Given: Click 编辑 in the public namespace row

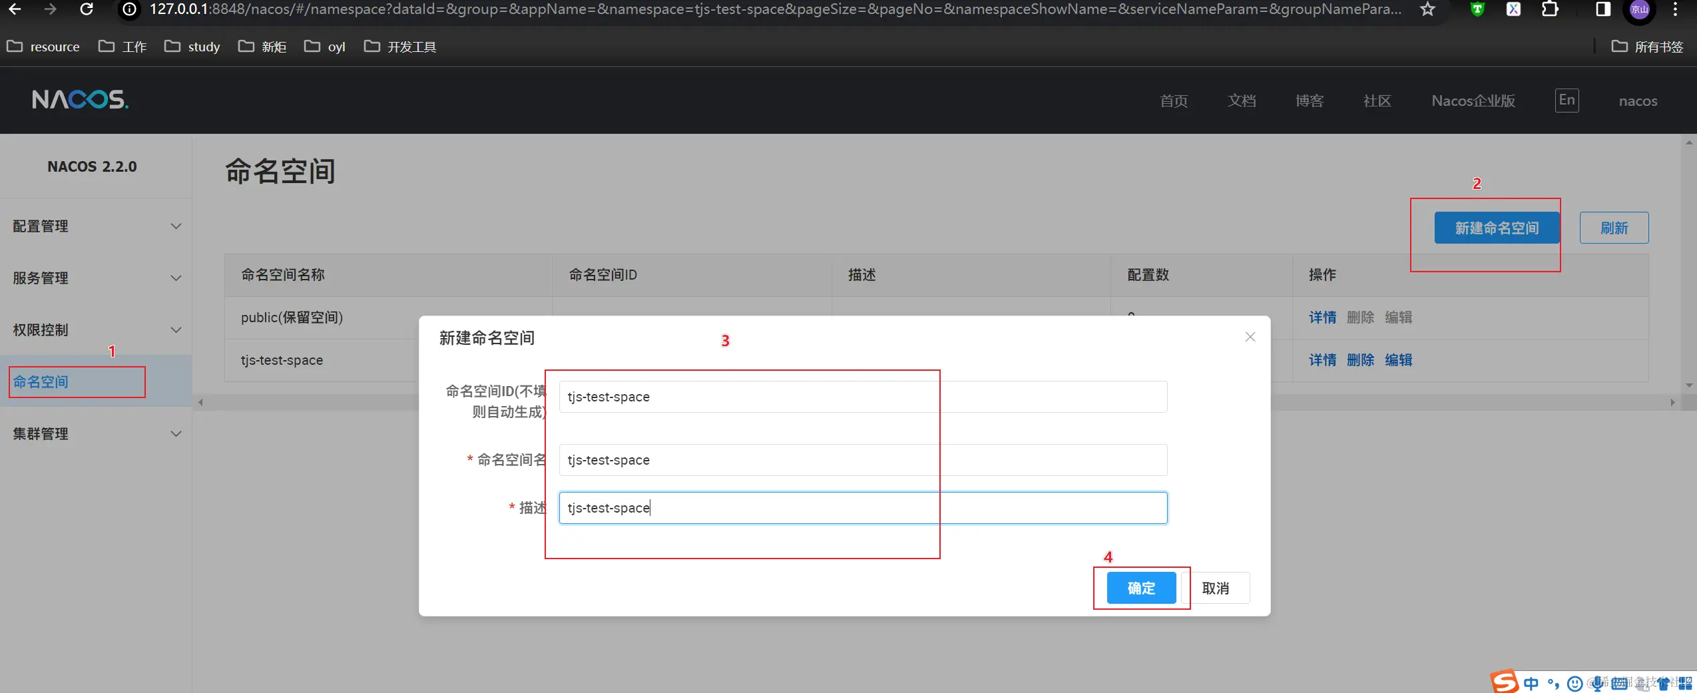Looking at the screenshot, I should pyautogui.click(x=1398, y=318).
